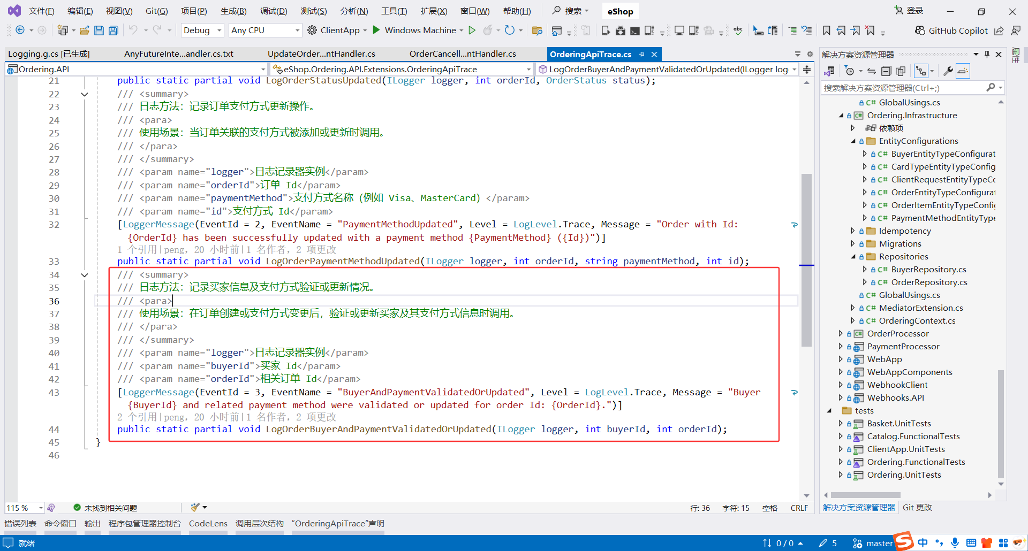
Task: Click the Solution Explorer horizontal scrollbar thumb
Action: [x=865, y=495]
